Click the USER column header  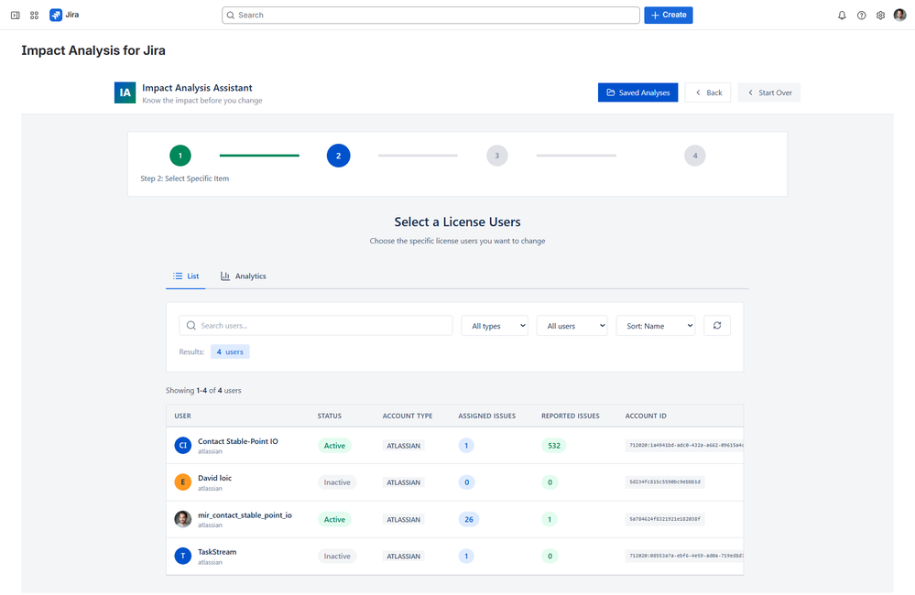tap(182, 416)
